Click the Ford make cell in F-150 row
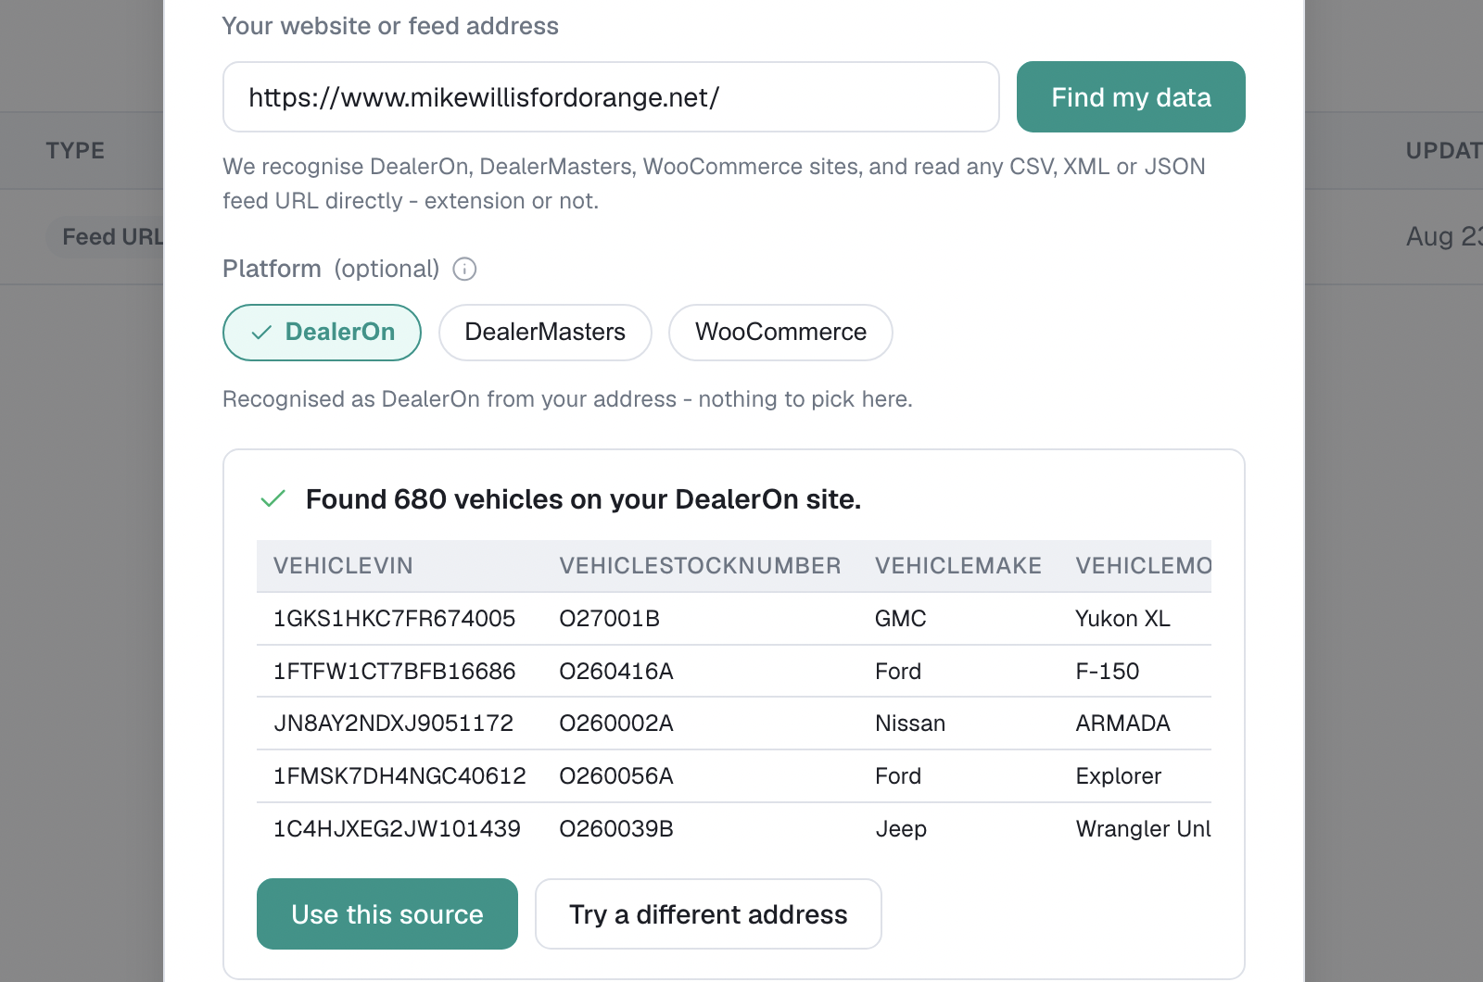The height and width of the screenshot is (982, 1483). coord(898,672)
